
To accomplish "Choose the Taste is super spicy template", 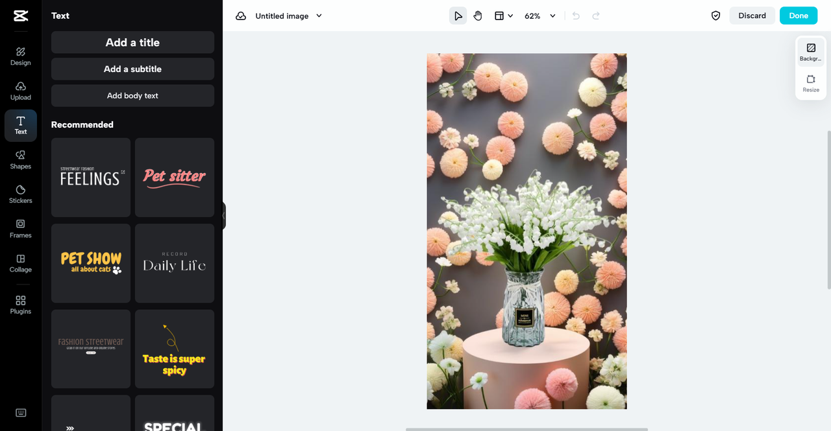I will click(175, 349).
